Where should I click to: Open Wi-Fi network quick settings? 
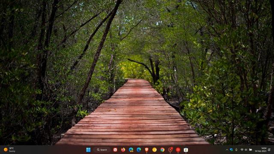(x=242, y=150)
